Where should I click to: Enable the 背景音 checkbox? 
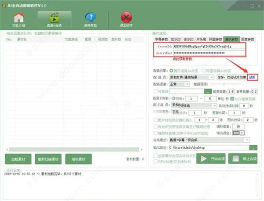155,91
